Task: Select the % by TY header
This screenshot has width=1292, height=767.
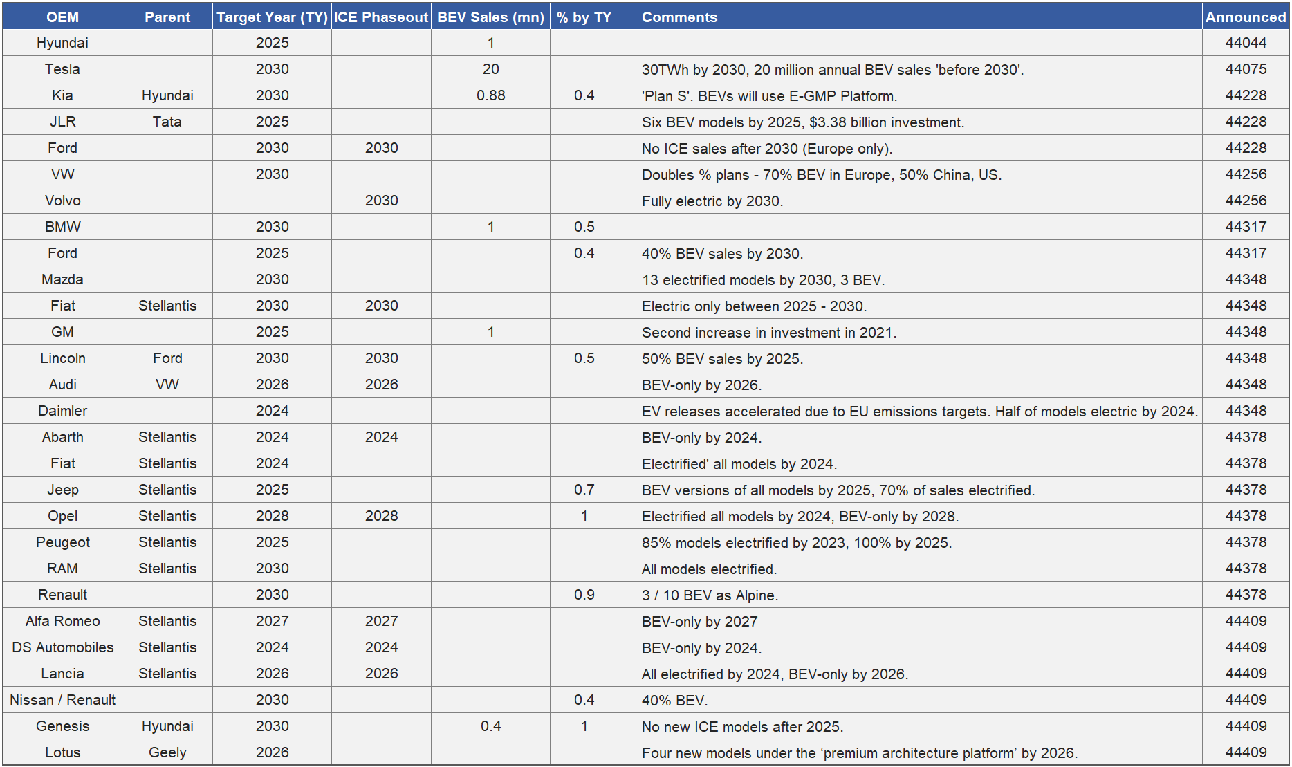Action: pos(584,17)
